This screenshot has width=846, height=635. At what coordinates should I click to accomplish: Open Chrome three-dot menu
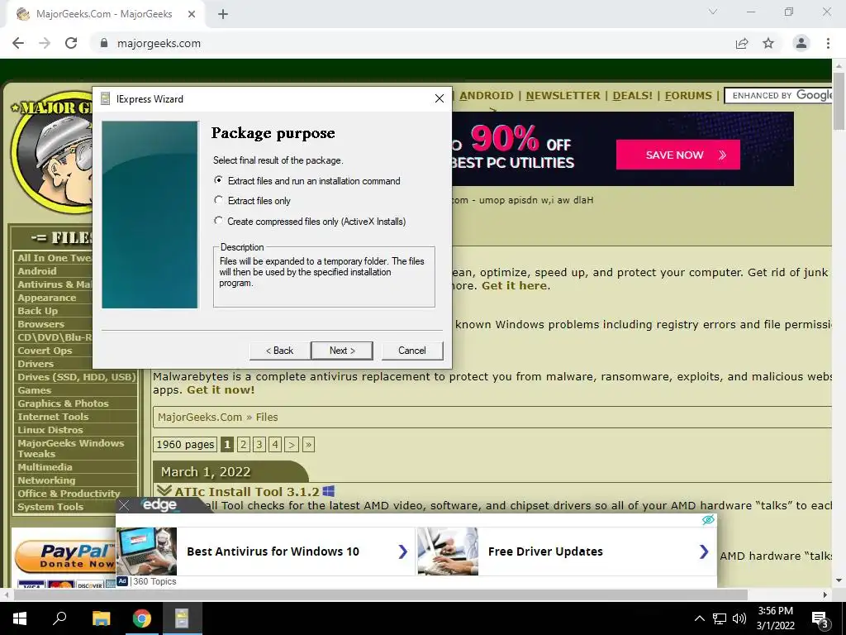pyautogui.click(x=828, y=43)
